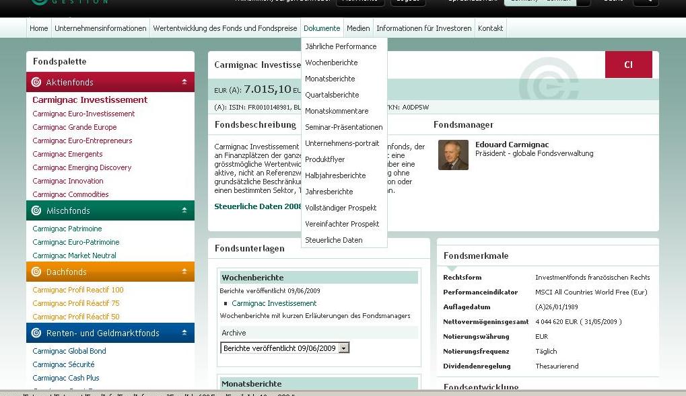Go to the Kontakt page
Viewport: 686px width, 396px height.
(490, 28)
